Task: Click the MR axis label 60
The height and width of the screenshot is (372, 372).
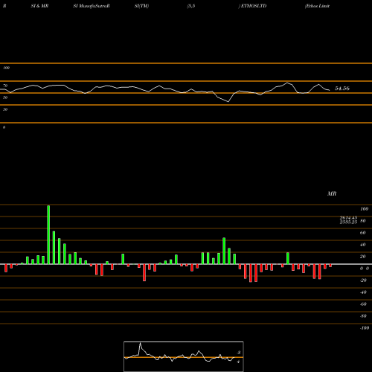Action: click(x=363, y=233)
